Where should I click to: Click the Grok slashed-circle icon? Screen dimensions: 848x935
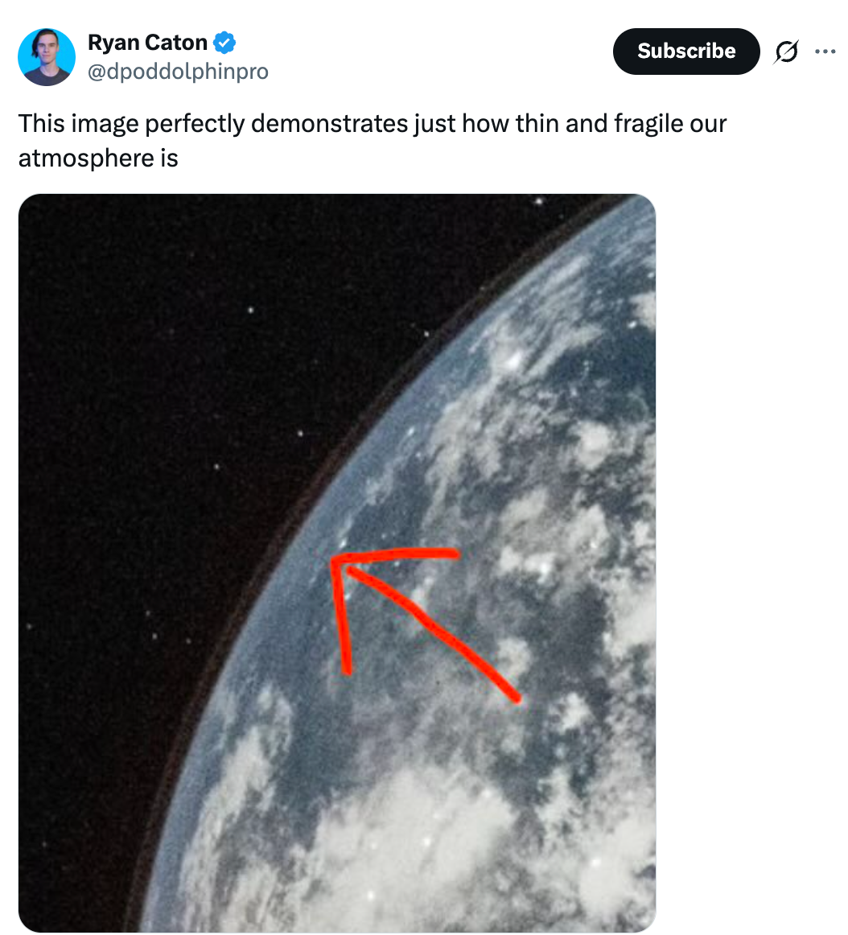[x=785, y=52]
